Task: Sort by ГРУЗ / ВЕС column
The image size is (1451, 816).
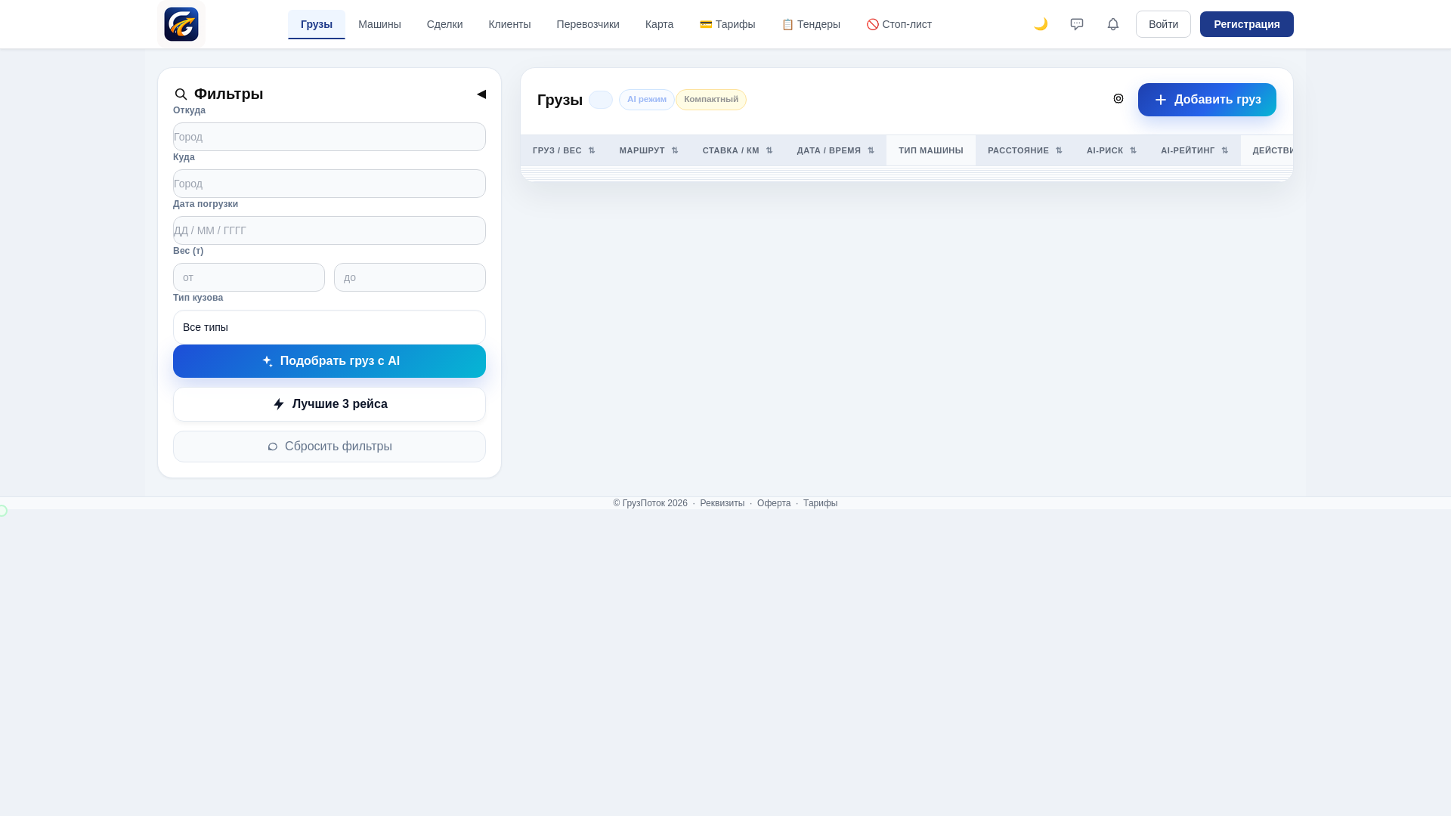Action: coord(564,150)
